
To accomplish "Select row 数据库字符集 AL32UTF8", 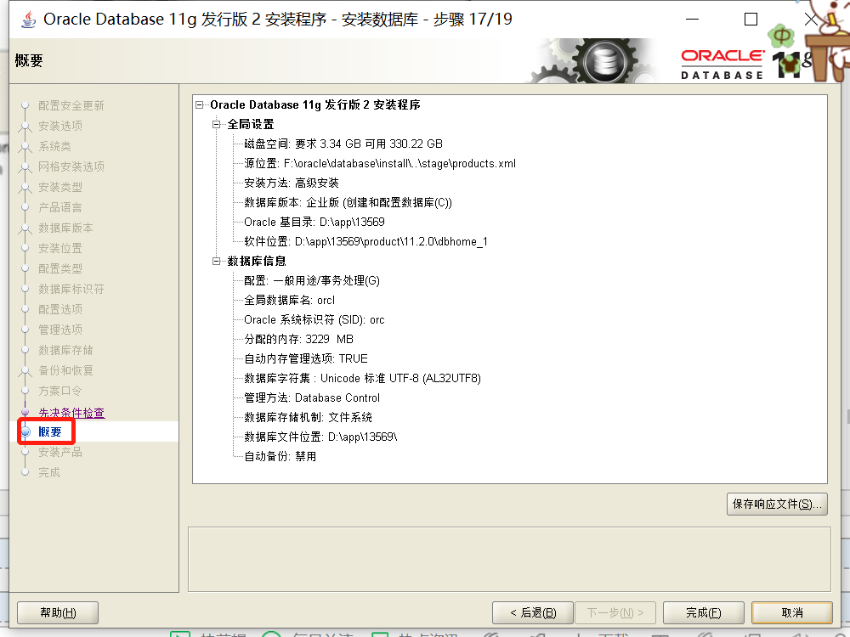I will [363, 378].
